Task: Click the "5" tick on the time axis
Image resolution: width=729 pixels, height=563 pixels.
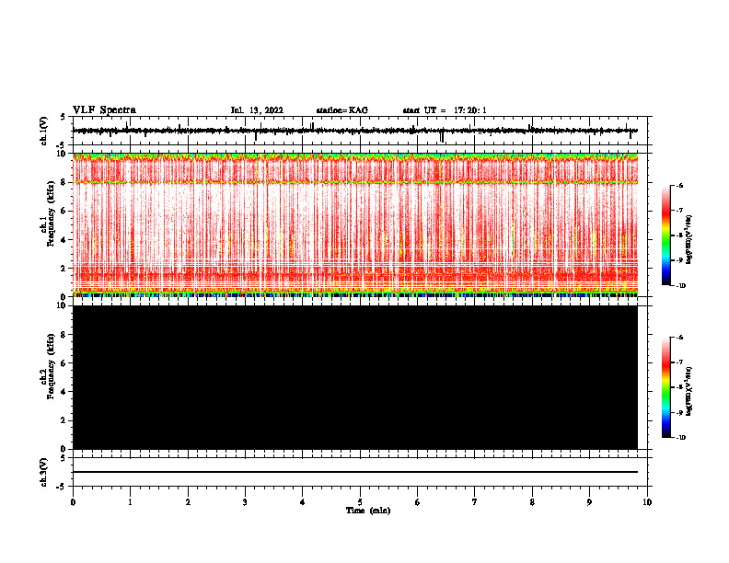Action: point(360,502)
